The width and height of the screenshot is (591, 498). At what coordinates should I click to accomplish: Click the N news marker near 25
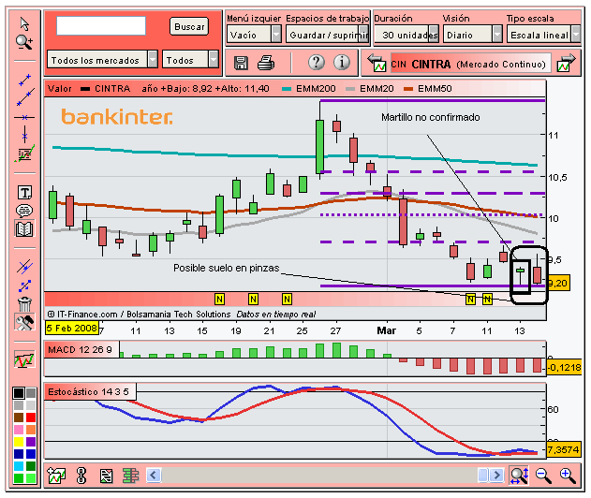click(x=287, y=300)
